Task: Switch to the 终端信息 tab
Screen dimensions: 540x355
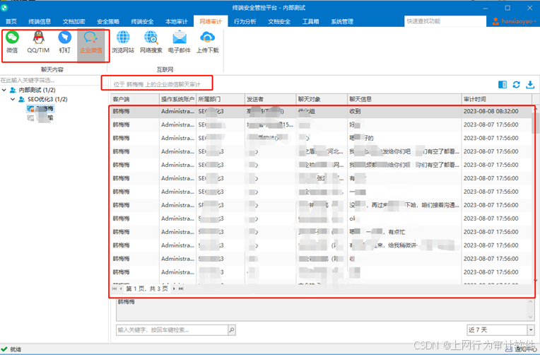Action: pos(40,21)
